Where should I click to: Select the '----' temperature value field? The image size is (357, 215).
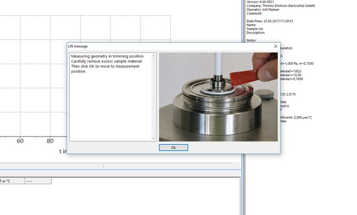(38, 181)
